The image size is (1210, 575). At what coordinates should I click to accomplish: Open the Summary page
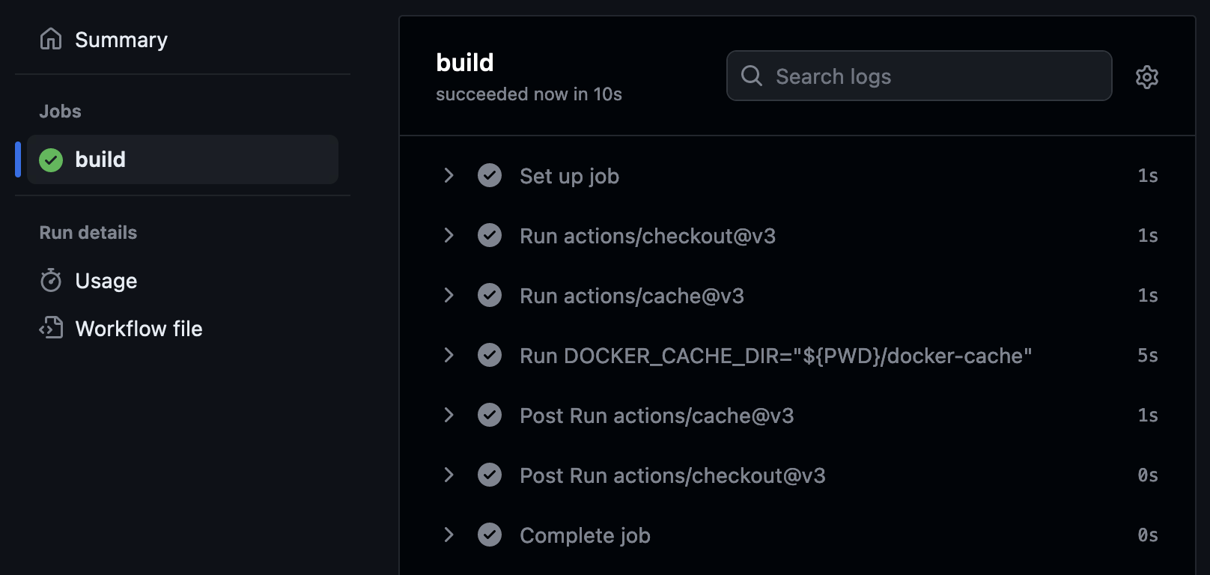(x=121, y=40)
